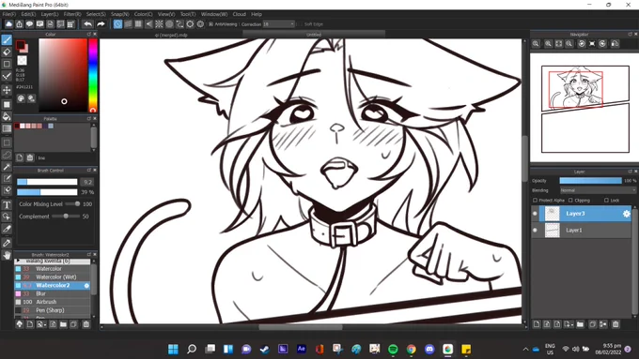
Task: Enable layer Lock checkbox
Action: point(606,200)
